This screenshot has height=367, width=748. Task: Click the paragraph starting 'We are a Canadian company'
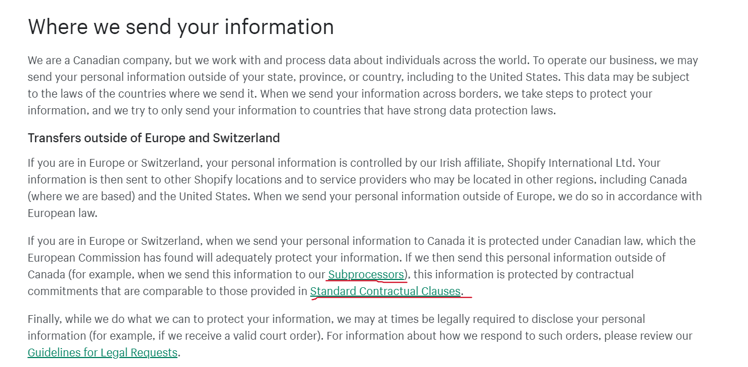363,85
